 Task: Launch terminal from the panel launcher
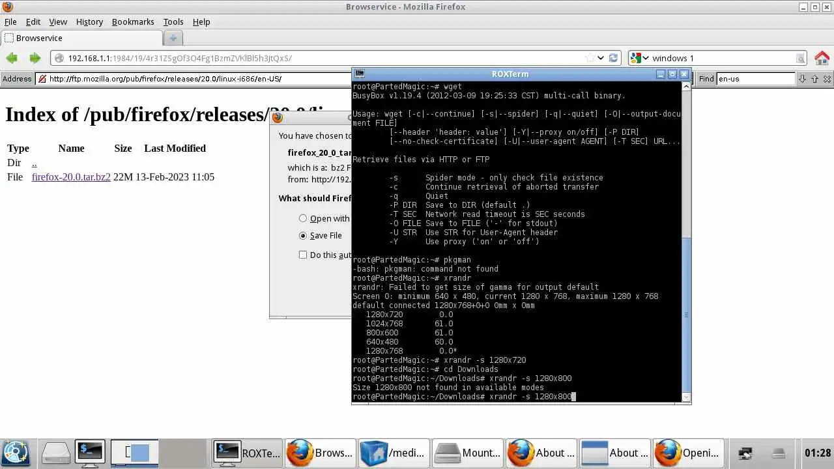point(90,453)
